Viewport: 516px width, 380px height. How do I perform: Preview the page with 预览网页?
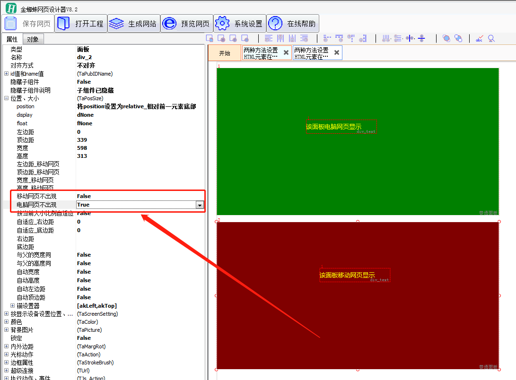pos(187,23)
